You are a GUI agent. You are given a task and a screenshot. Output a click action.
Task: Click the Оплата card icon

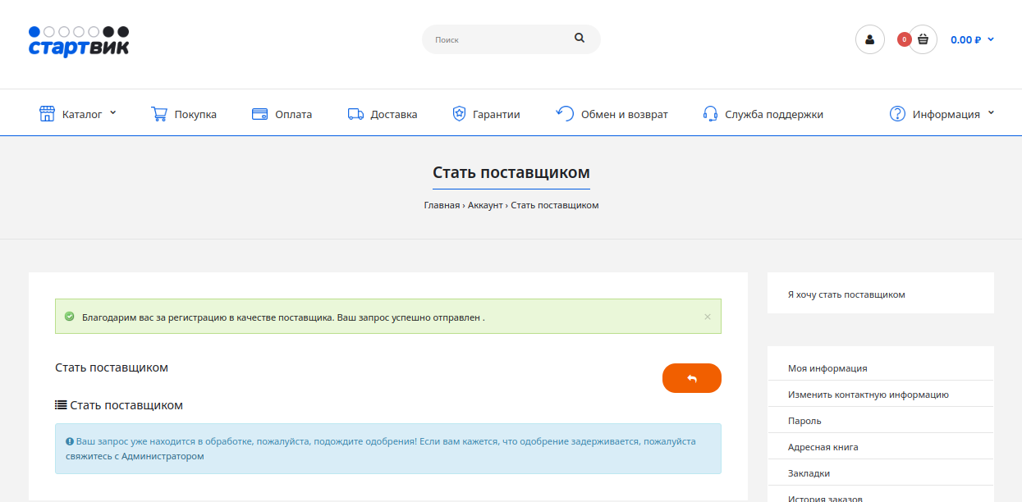[x=260, y=114]
